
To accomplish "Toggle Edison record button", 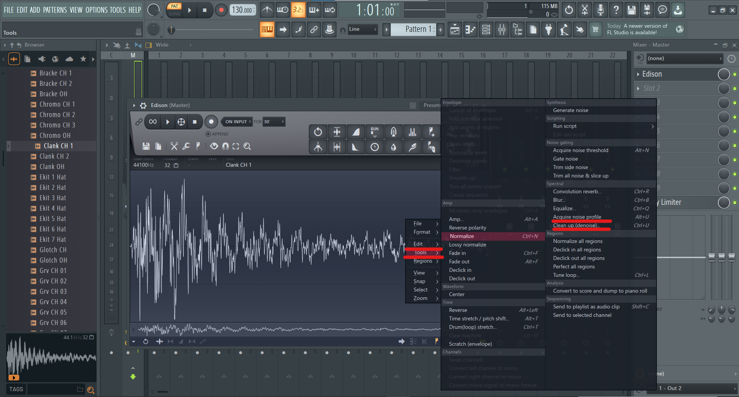I will pos(211,122).
